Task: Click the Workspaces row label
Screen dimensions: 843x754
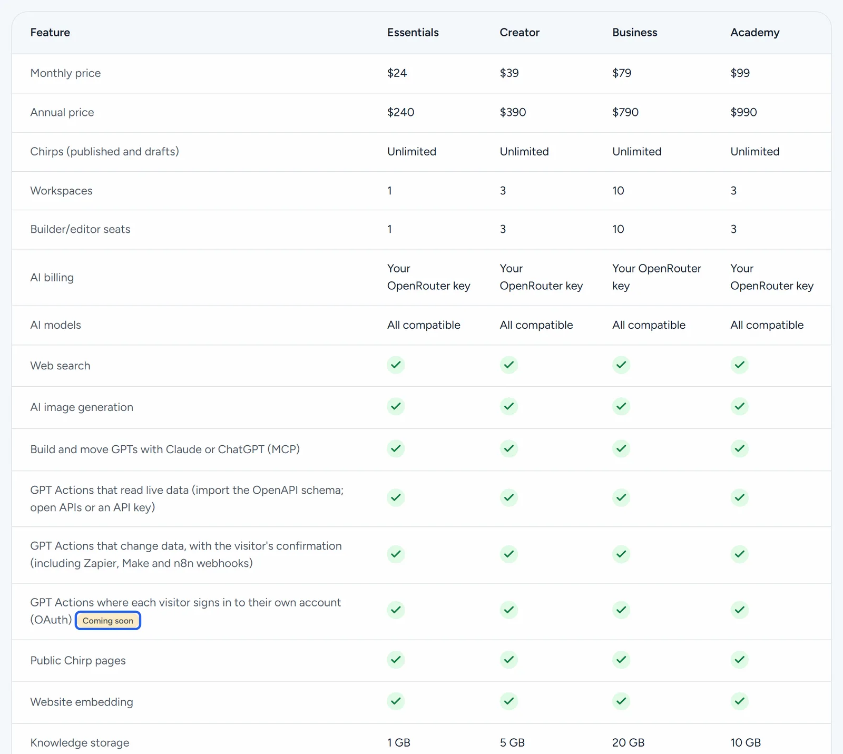Action: (x=61, y=191)
